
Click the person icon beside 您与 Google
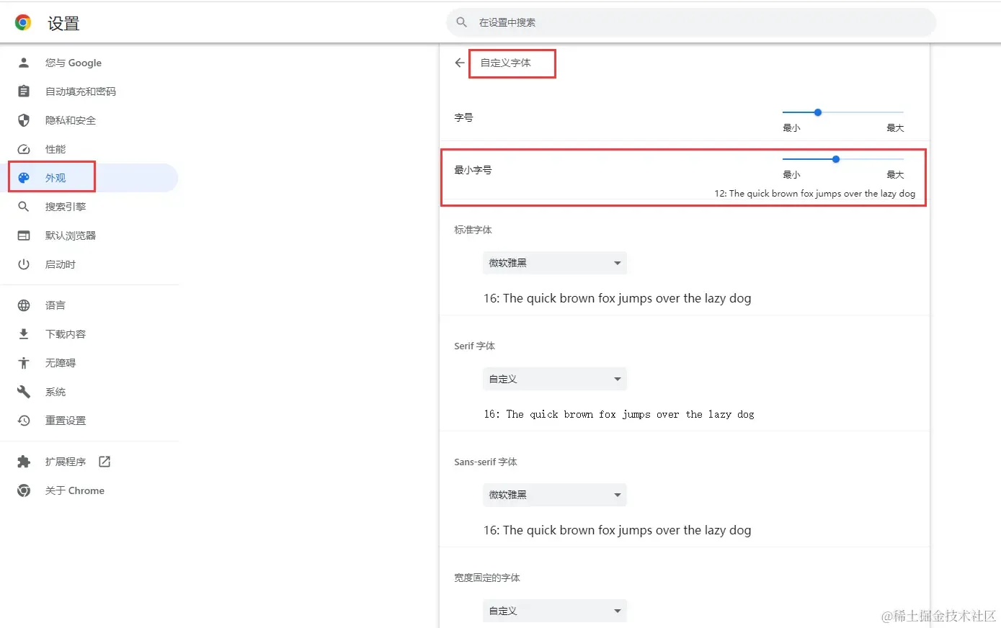click(24, 63)
